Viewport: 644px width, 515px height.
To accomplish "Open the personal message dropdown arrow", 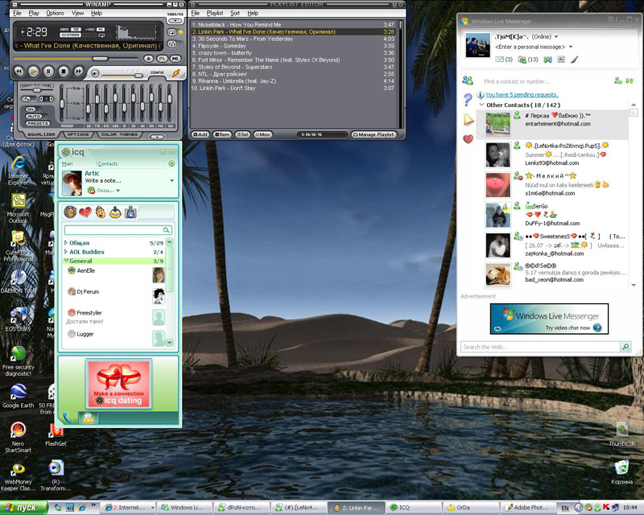I will click(x=571, y=47).
